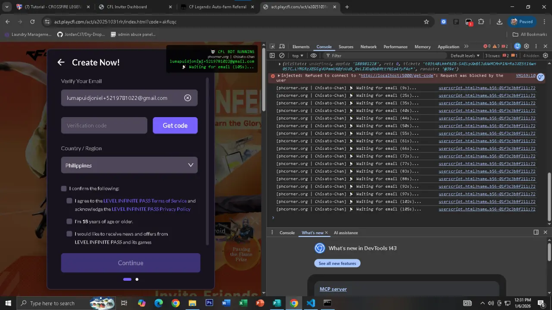Clear the email field with the X icon

click(x=188, y=98)
